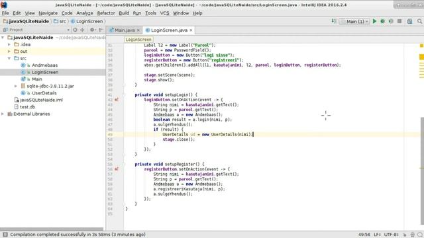The height and width of the screenshot is (238, 424).
Task: Expand the sqlite-jdbc-3.8.11.2.jar node
Action: pos(16,86)
